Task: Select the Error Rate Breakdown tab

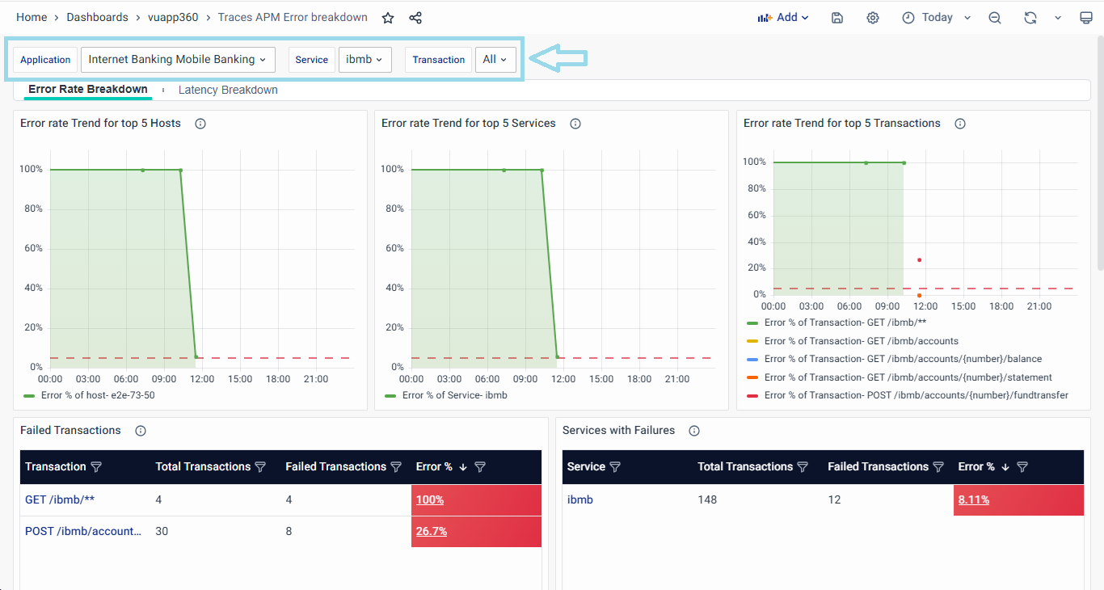Action: [x=88, y=90]
